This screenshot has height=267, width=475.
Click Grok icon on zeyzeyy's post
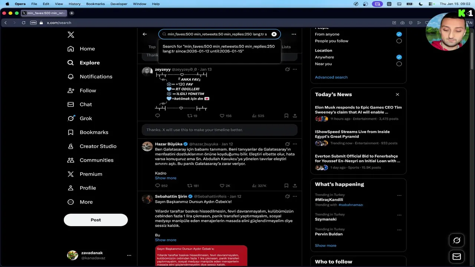click(287, 69)
